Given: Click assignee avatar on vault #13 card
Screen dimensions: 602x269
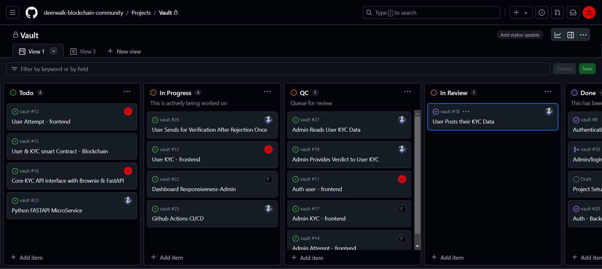Looking at the screenshot, I should tap(128, 112).
